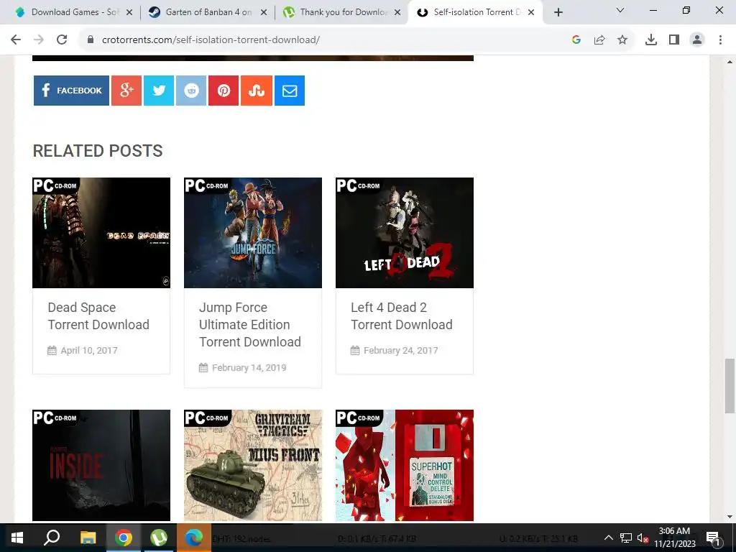
Task: Open a new browser tab
Action: click(x=558, y=13)
